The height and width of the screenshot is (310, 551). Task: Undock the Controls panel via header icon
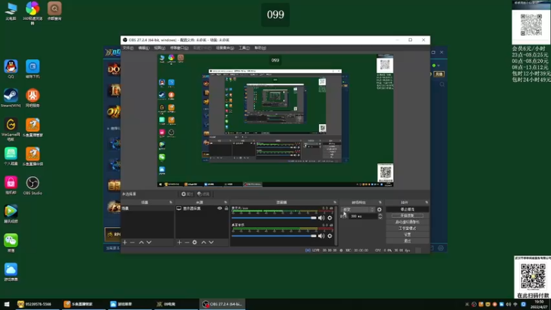[x=426, y=203]
